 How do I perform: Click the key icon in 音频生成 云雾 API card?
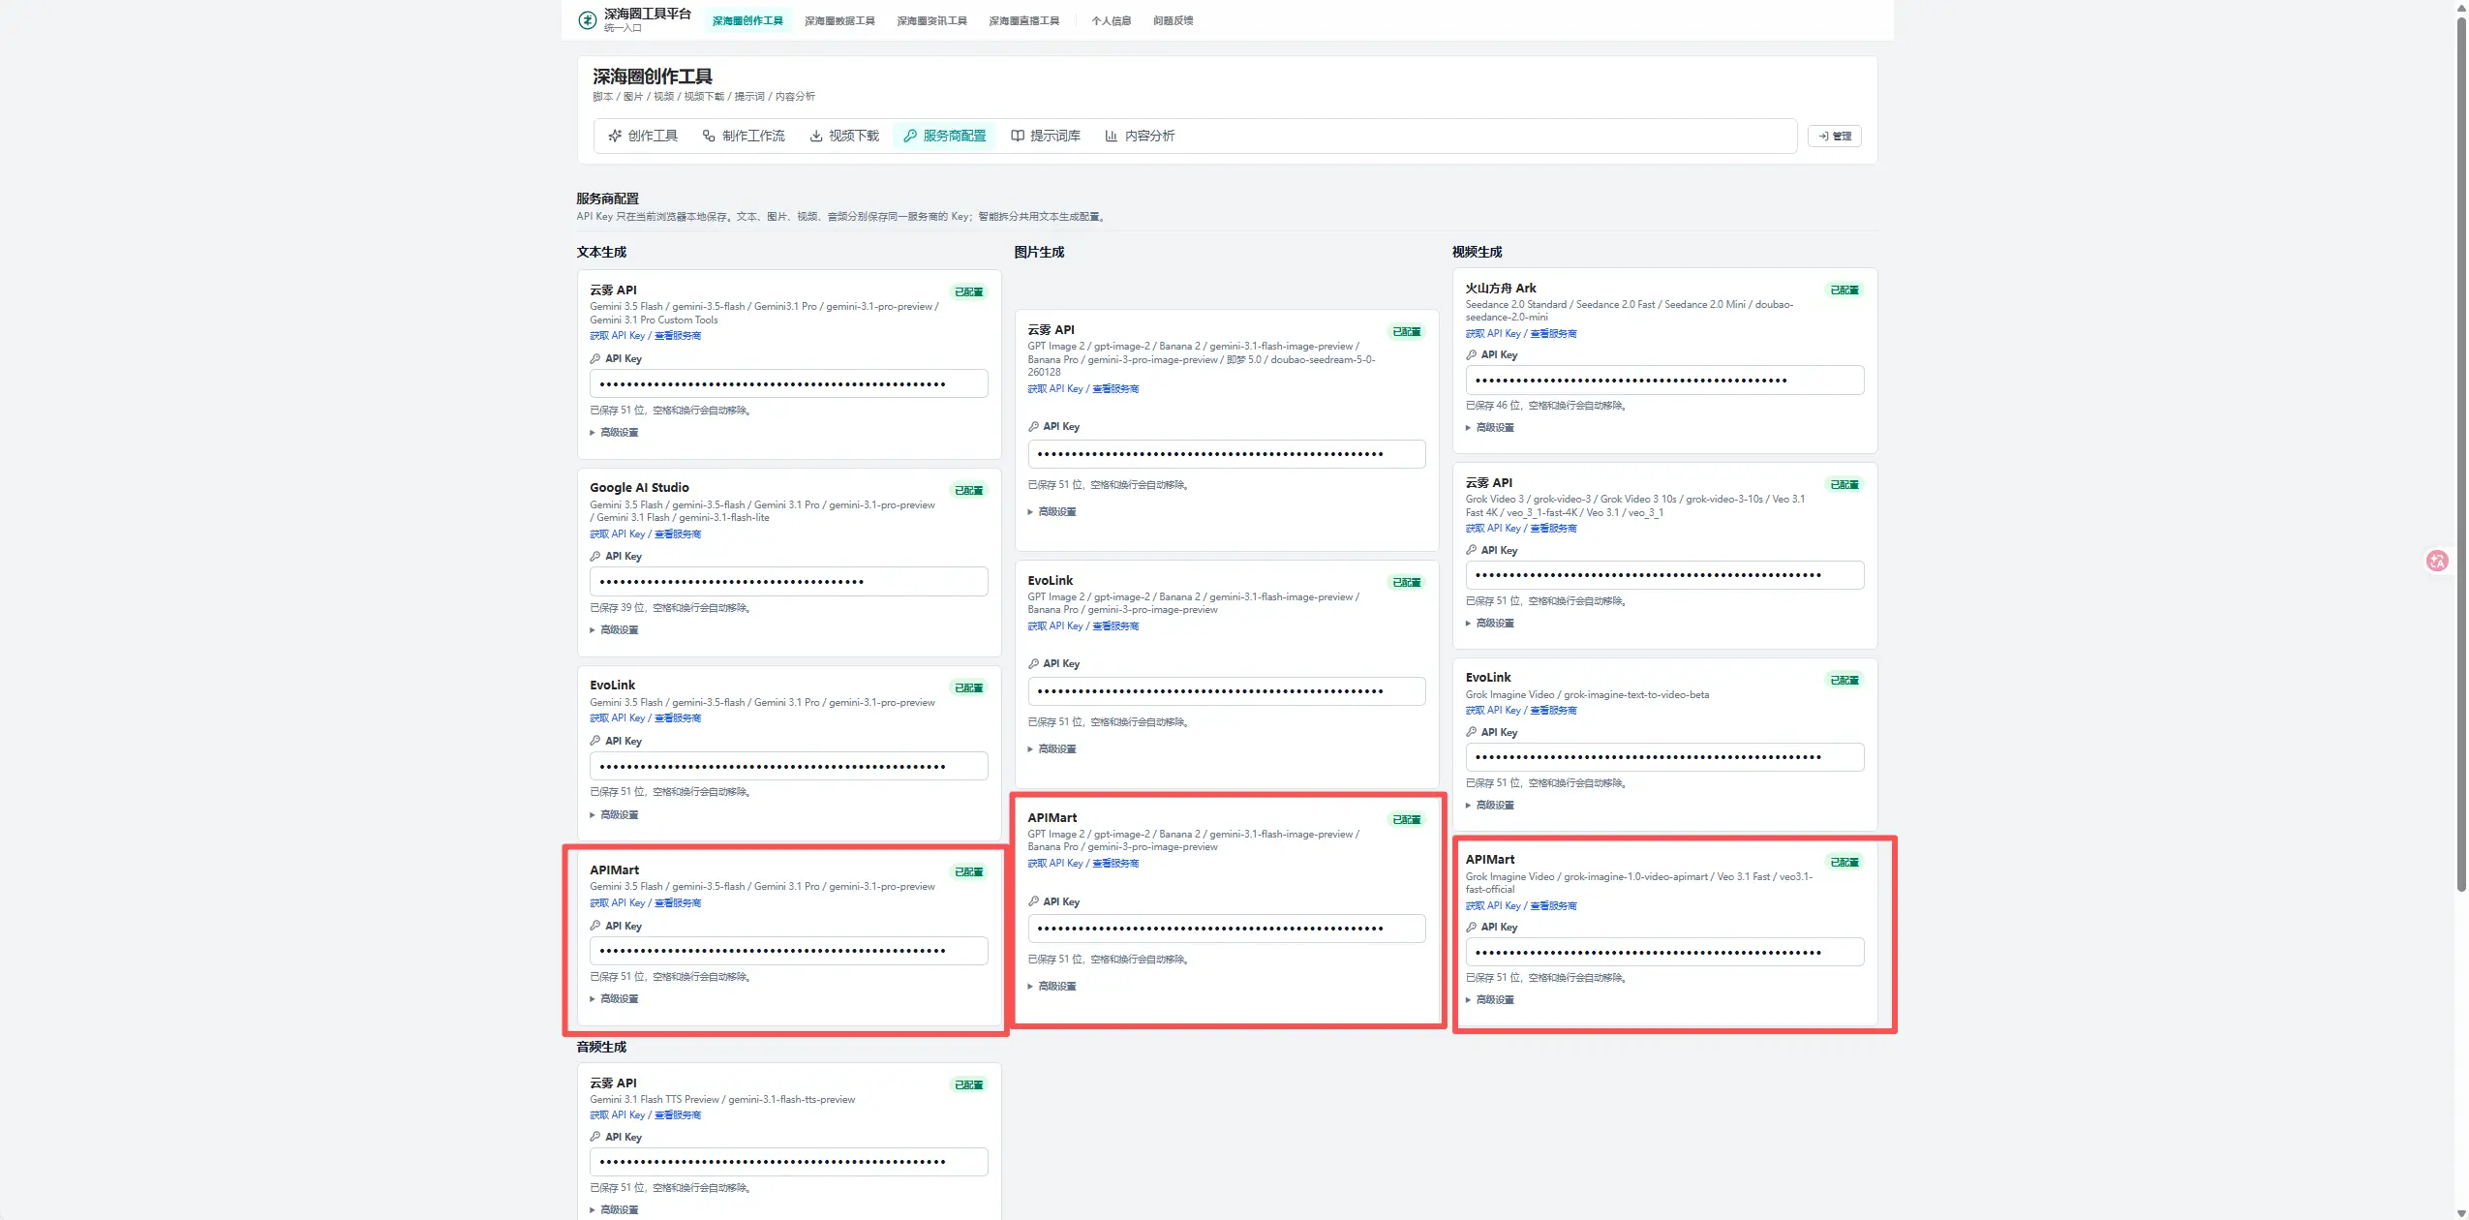click(x=595, y=1138)
